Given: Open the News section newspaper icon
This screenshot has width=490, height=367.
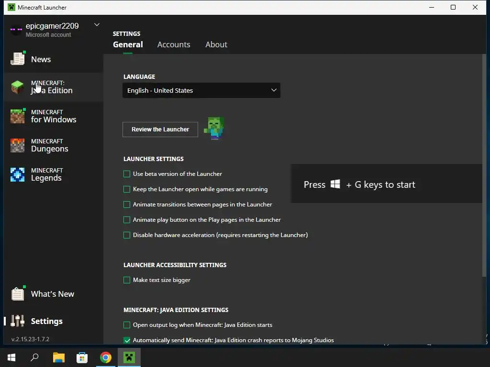Looking at the screenshot, I should pyautogui.click(x=18, y=59).
